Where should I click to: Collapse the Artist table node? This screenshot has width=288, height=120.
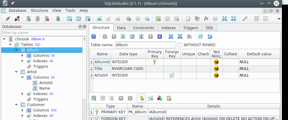click(x=16, y=72)
